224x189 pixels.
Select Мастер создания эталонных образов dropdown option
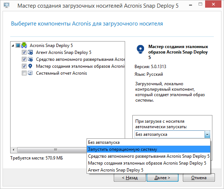click(148, 163)
